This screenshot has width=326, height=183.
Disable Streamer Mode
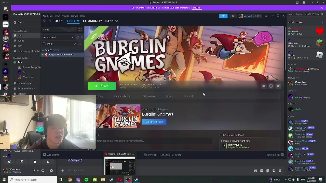(x=197, y=8)
